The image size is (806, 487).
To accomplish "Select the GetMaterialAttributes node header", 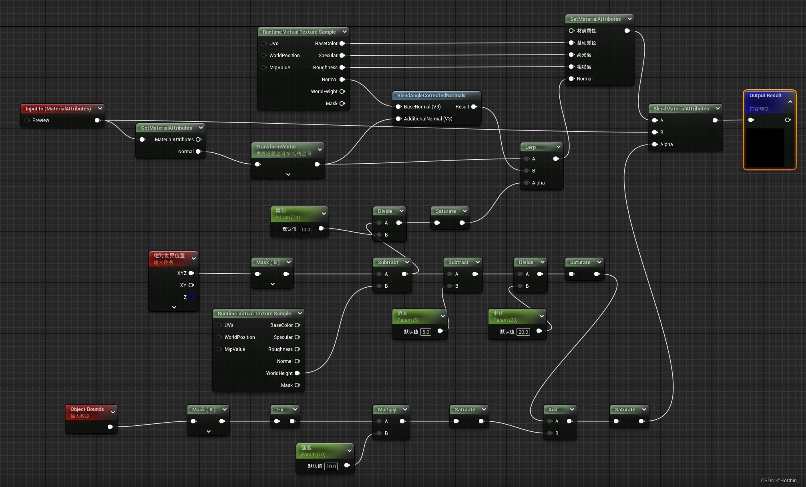I will (x=166, y=128).
